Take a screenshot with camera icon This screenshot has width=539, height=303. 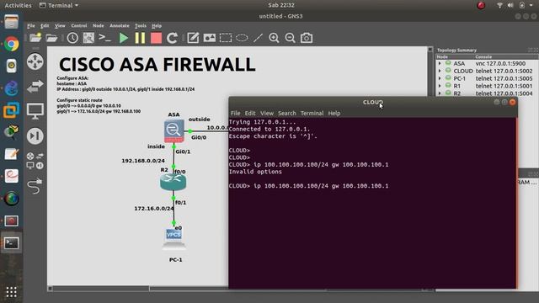click(x=307, y=38)
